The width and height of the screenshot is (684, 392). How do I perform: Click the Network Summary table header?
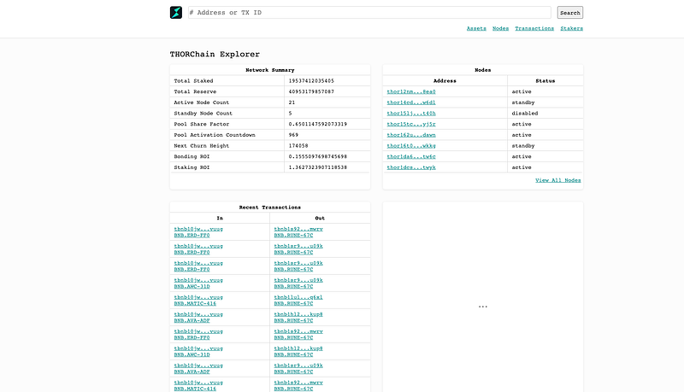270,70
